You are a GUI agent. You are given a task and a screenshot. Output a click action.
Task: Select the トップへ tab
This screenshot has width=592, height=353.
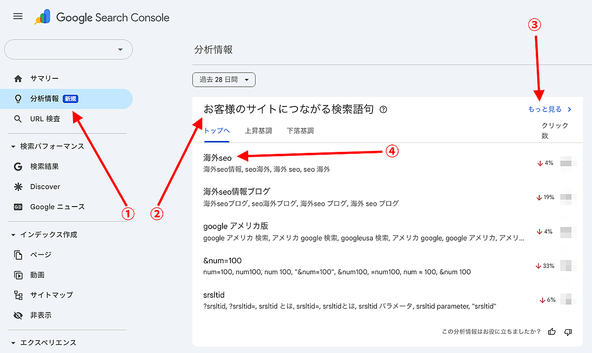tap(217, 131)
